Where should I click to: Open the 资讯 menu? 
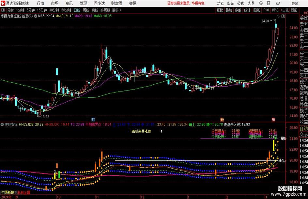(x=69, y=3)
